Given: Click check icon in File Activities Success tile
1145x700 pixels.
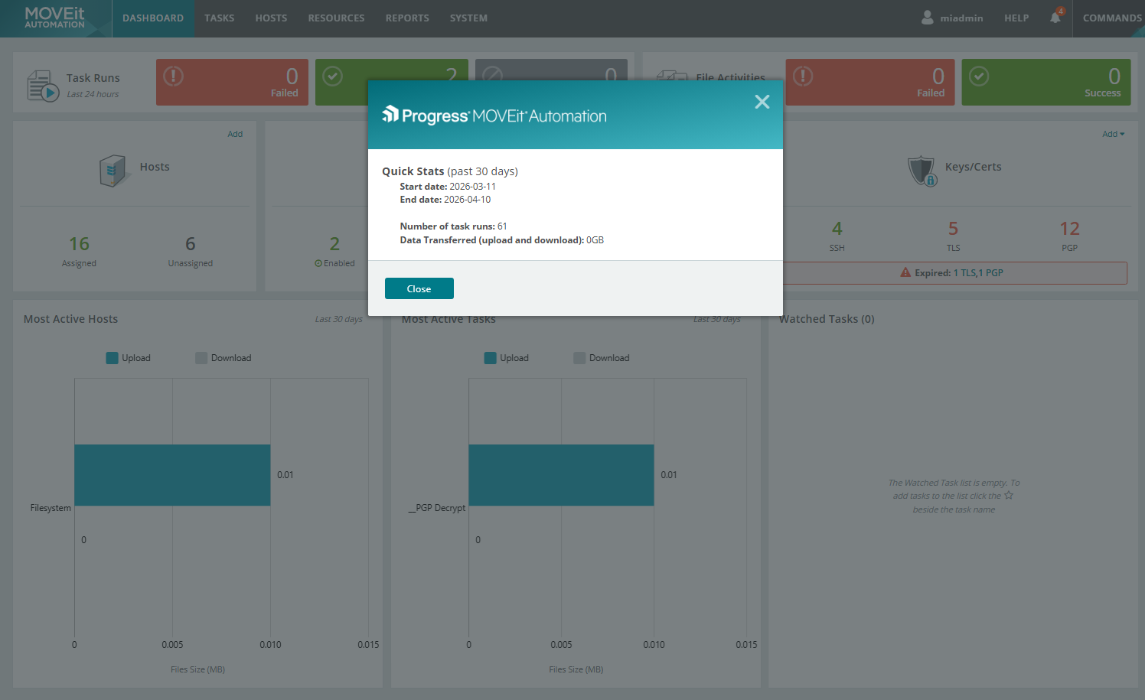Looking at the screenshot, I should [979, 76].
